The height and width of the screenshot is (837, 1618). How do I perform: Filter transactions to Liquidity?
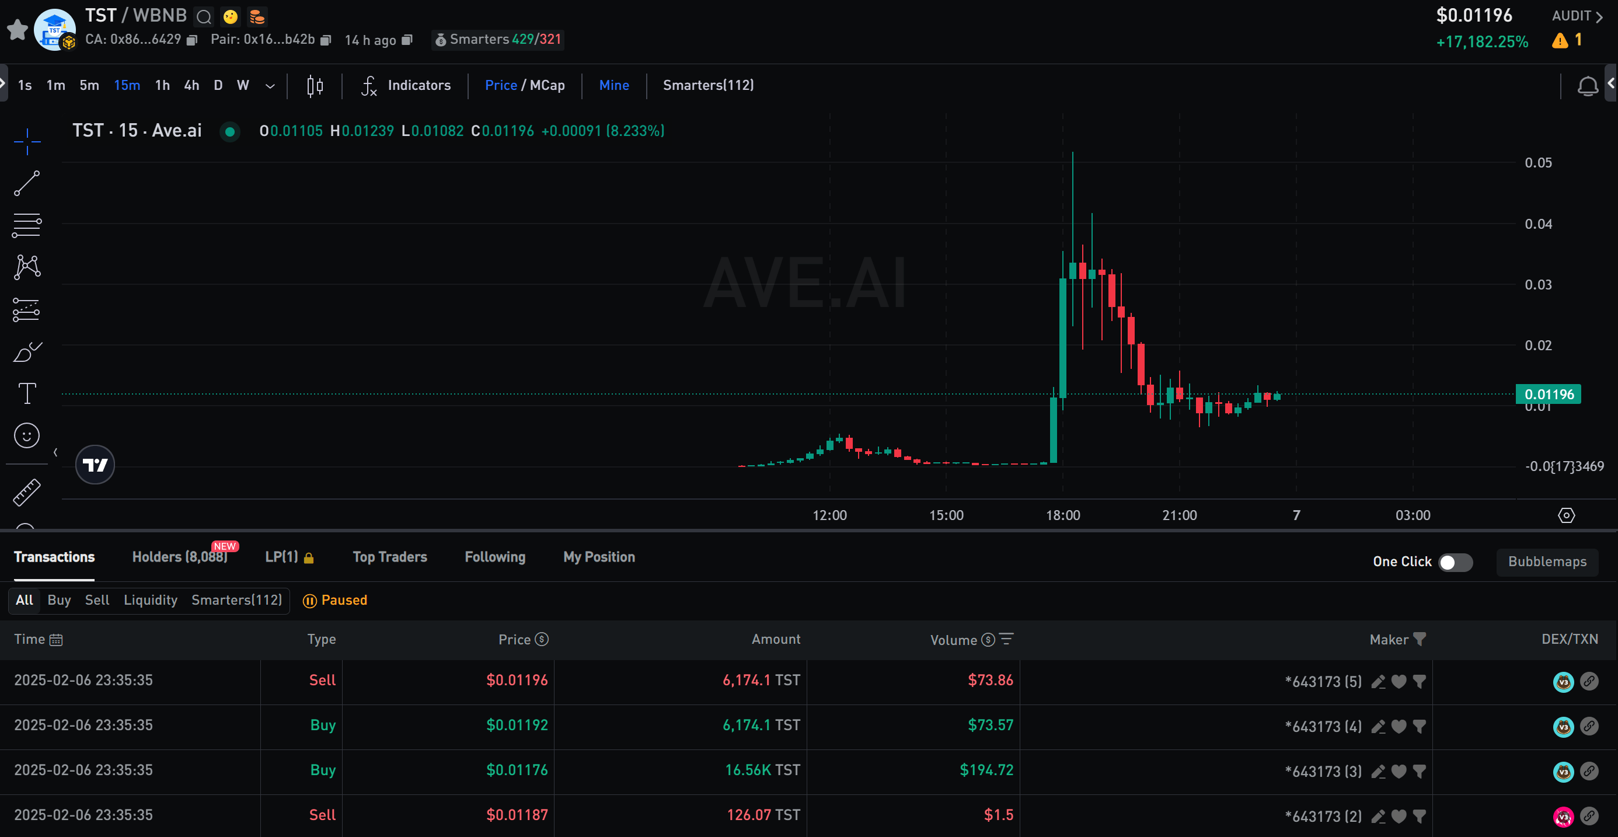tap(151, 600)
